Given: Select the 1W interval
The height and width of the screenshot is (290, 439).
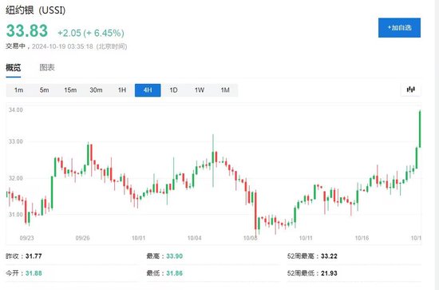Looking at the screenshot, I should pyautogui.click(x=200, y=90).
